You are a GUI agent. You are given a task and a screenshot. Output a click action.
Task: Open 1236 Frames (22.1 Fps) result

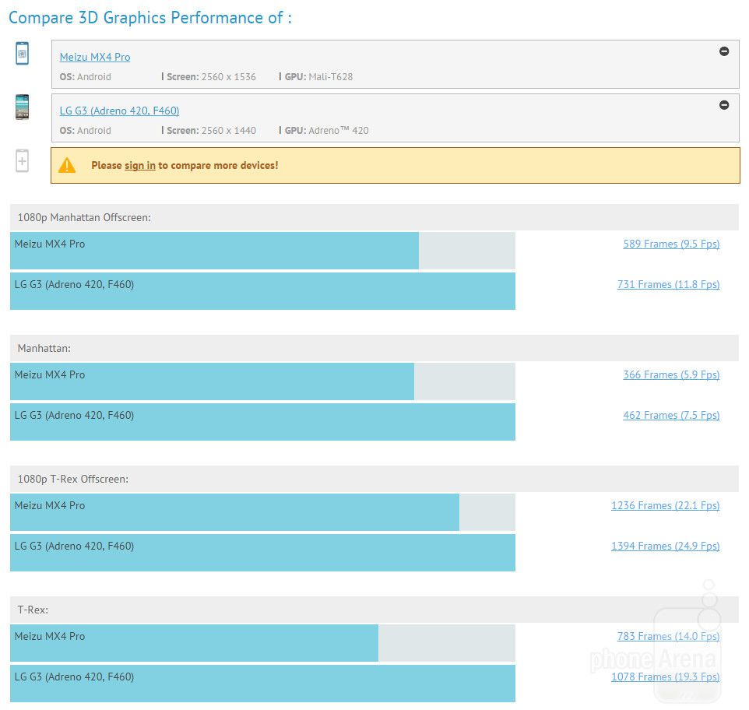pyautogui.click(x=666, y=506)
